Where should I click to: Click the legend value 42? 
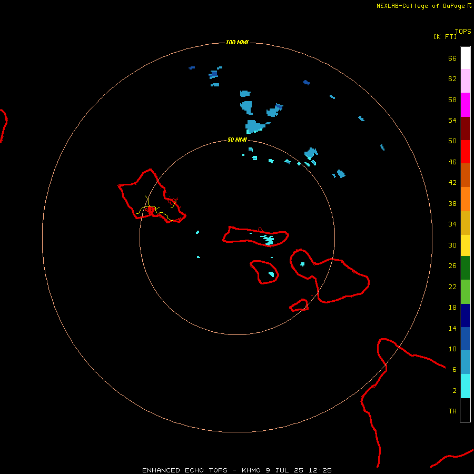coord(452,182)
